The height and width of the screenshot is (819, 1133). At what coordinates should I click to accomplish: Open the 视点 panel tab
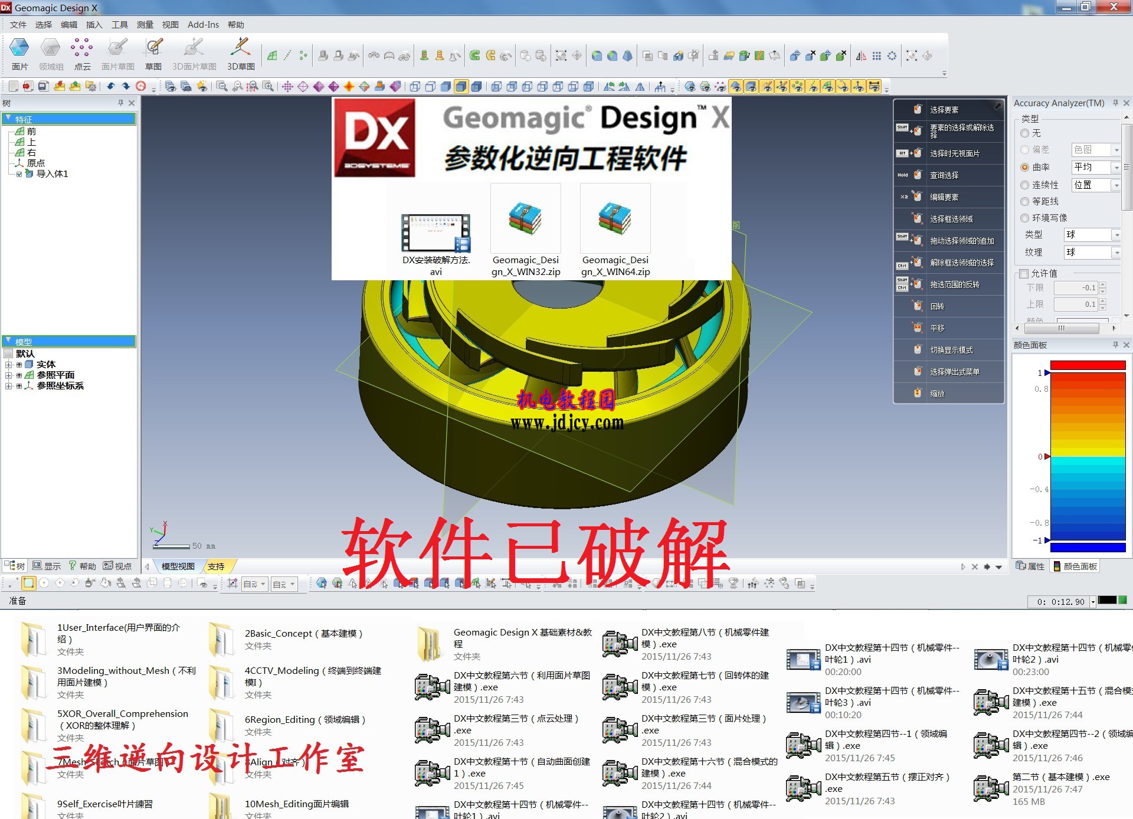pos(117,566)
